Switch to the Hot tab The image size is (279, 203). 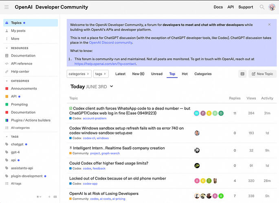185,74
